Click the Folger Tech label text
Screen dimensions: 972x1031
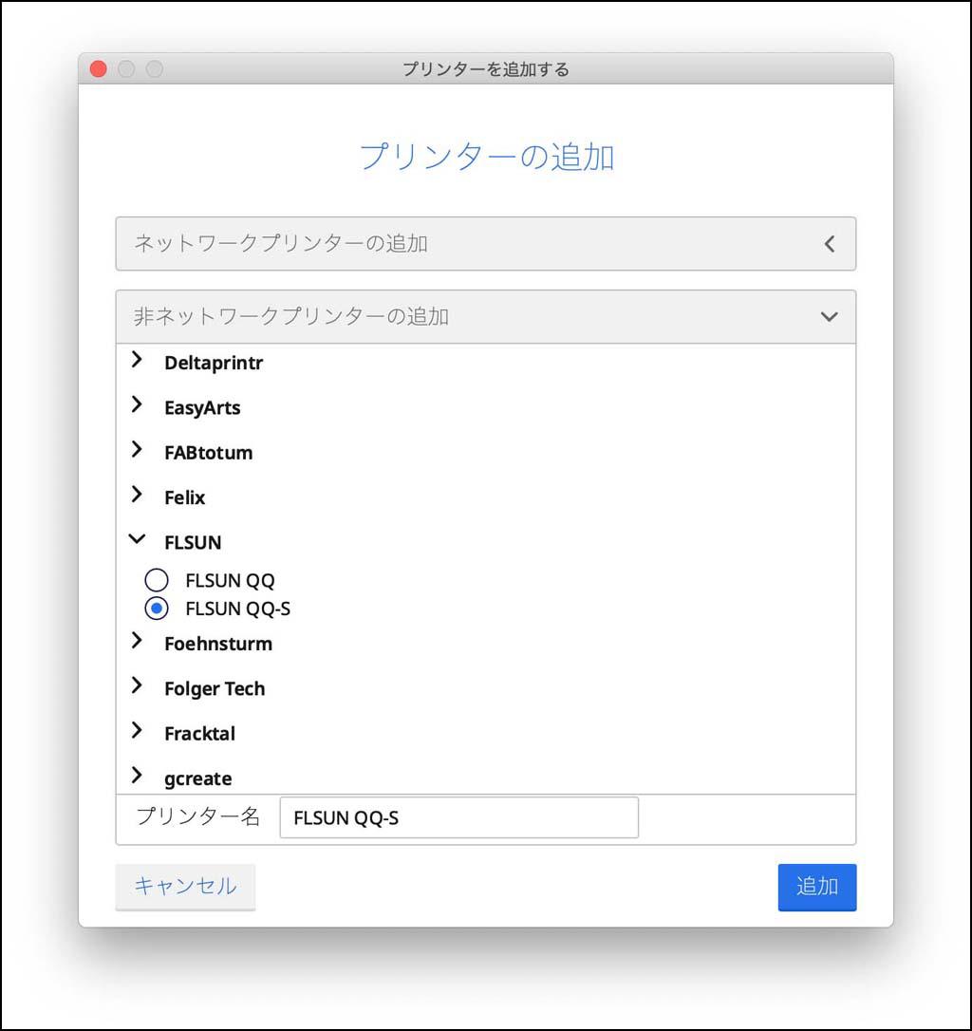tap(215, 689)
